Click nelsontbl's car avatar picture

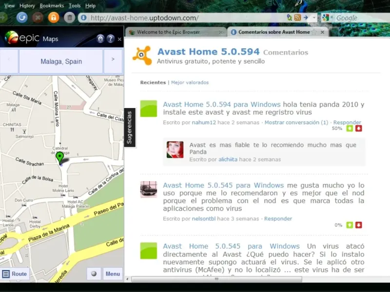(x=149, y=189)
